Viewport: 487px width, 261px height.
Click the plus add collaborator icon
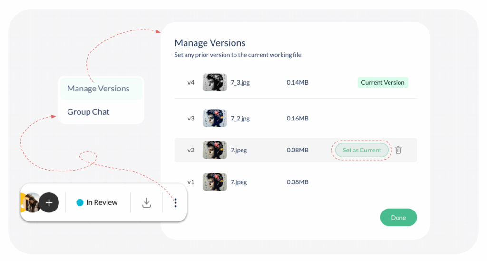point(49,202)
